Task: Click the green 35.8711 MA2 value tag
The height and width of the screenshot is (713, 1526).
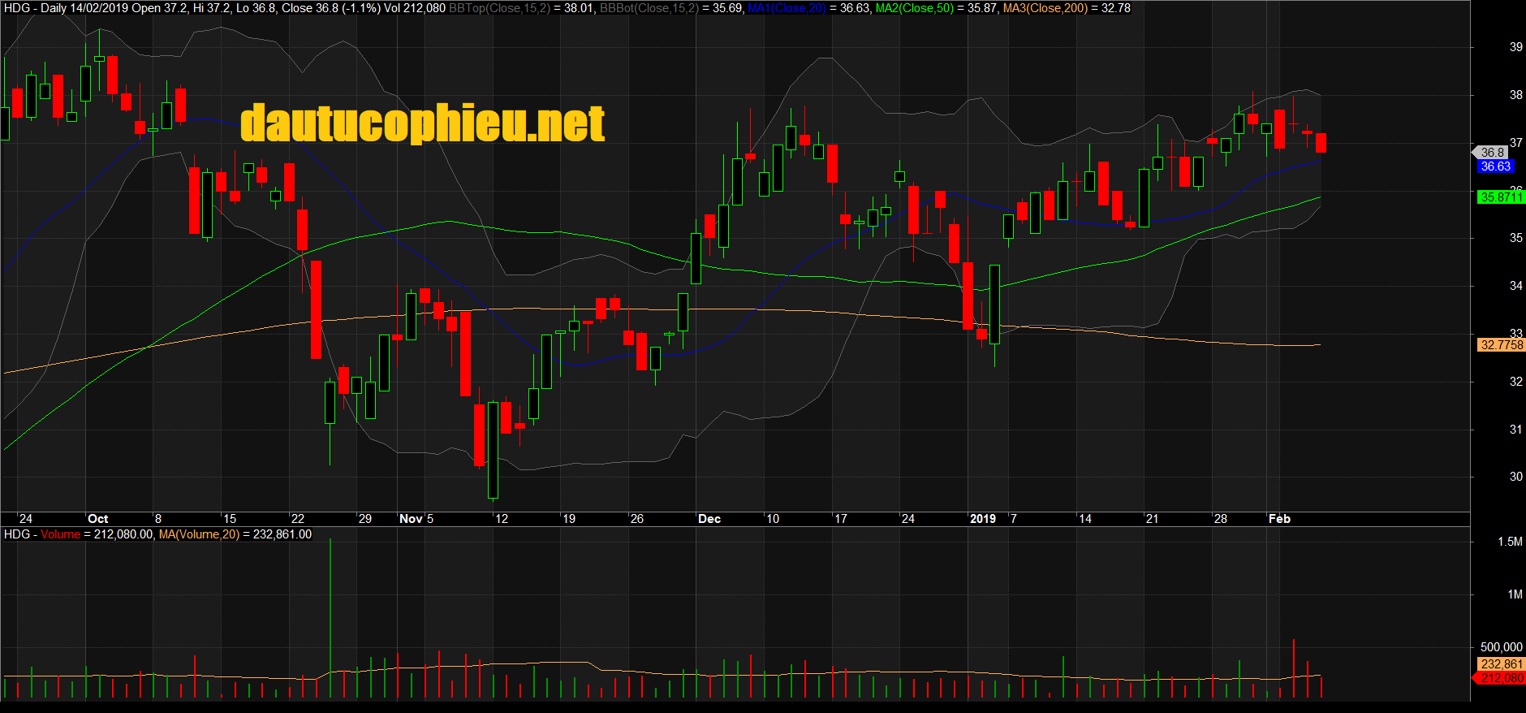Action: [x=1501, y=197]
